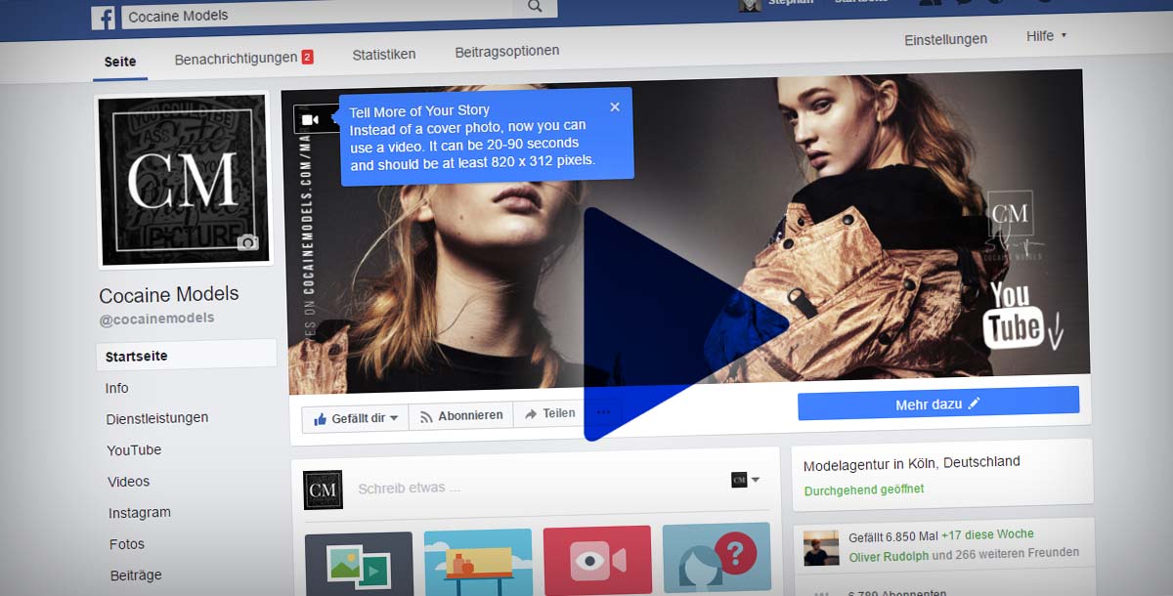Open the three-dots more options button

(x=603, y=411)
